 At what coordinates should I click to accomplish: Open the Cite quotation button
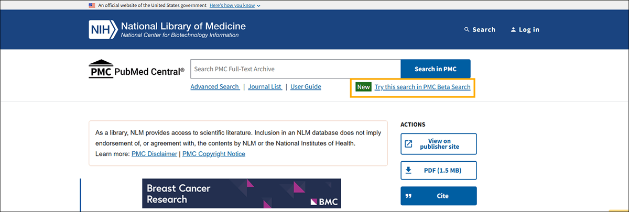point(439,196)
